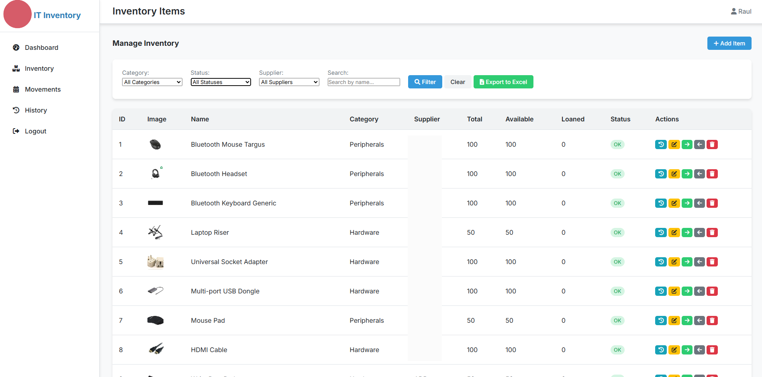Click the Export to Excel button
Viewport: 762px width, 377px height.
point(503,82)
